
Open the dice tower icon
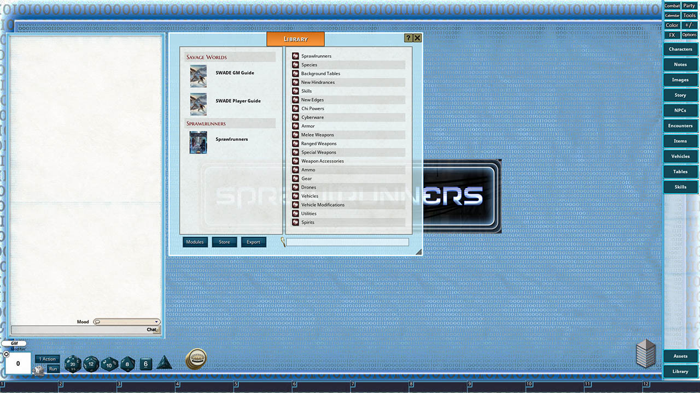point(646,353)
